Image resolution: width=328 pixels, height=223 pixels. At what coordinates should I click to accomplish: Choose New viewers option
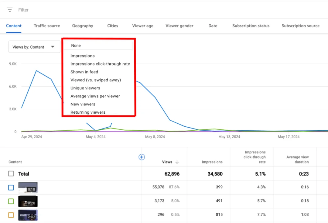pyautogui.click(x=83, y=104)
